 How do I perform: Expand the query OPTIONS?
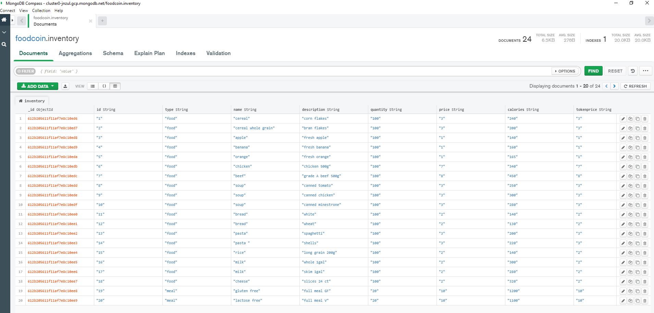coord(565,71)
